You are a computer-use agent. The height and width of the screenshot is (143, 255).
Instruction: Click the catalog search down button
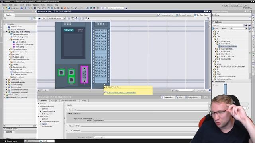(x=246, y=25)
